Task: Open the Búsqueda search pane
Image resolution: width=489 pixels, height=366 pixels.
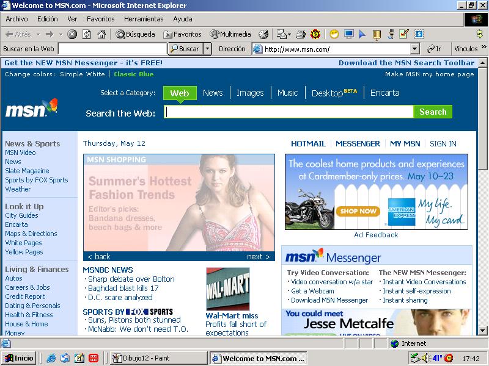Action: [x=135, y=34]
